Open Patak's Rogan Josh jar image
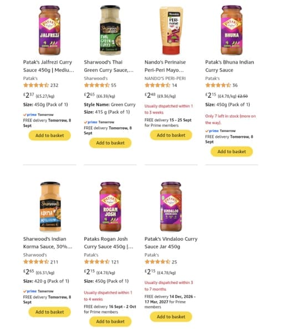The image size is (285, 333). pos(110,206)
